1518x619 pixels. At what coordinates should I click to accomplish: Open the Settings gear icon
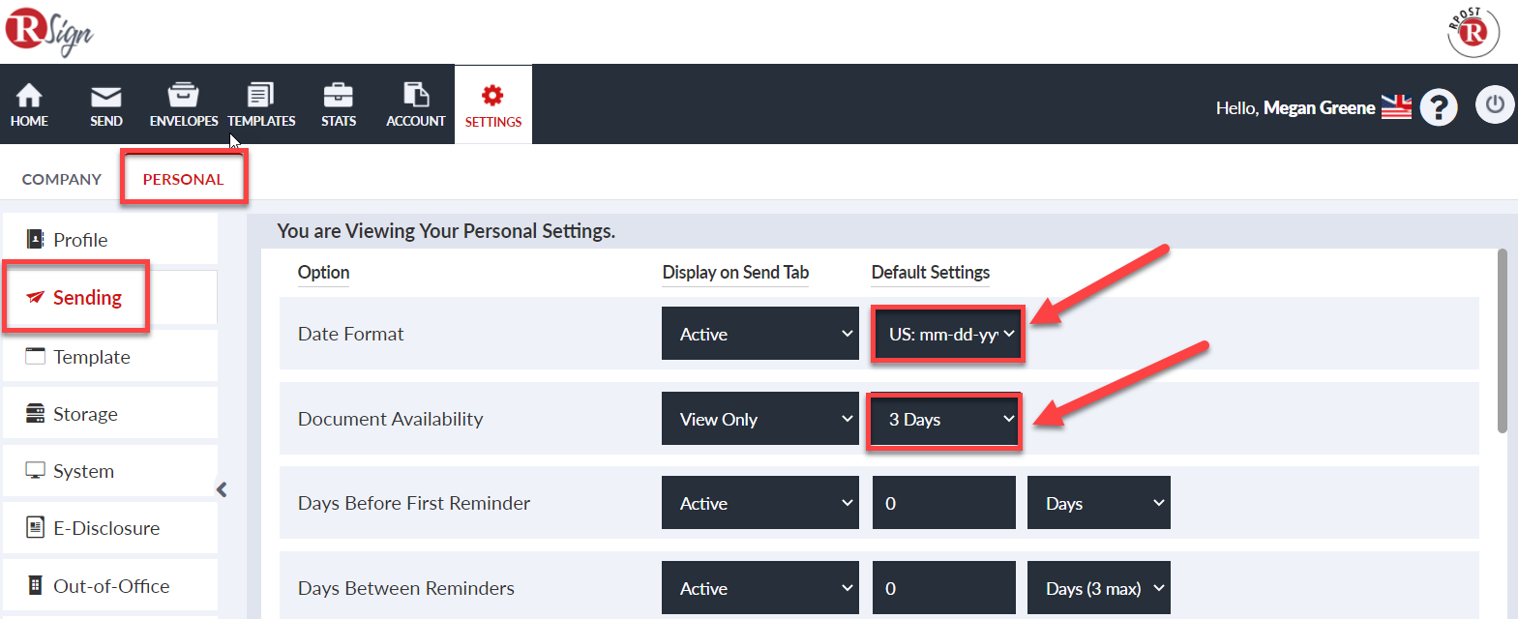(492, 95)
